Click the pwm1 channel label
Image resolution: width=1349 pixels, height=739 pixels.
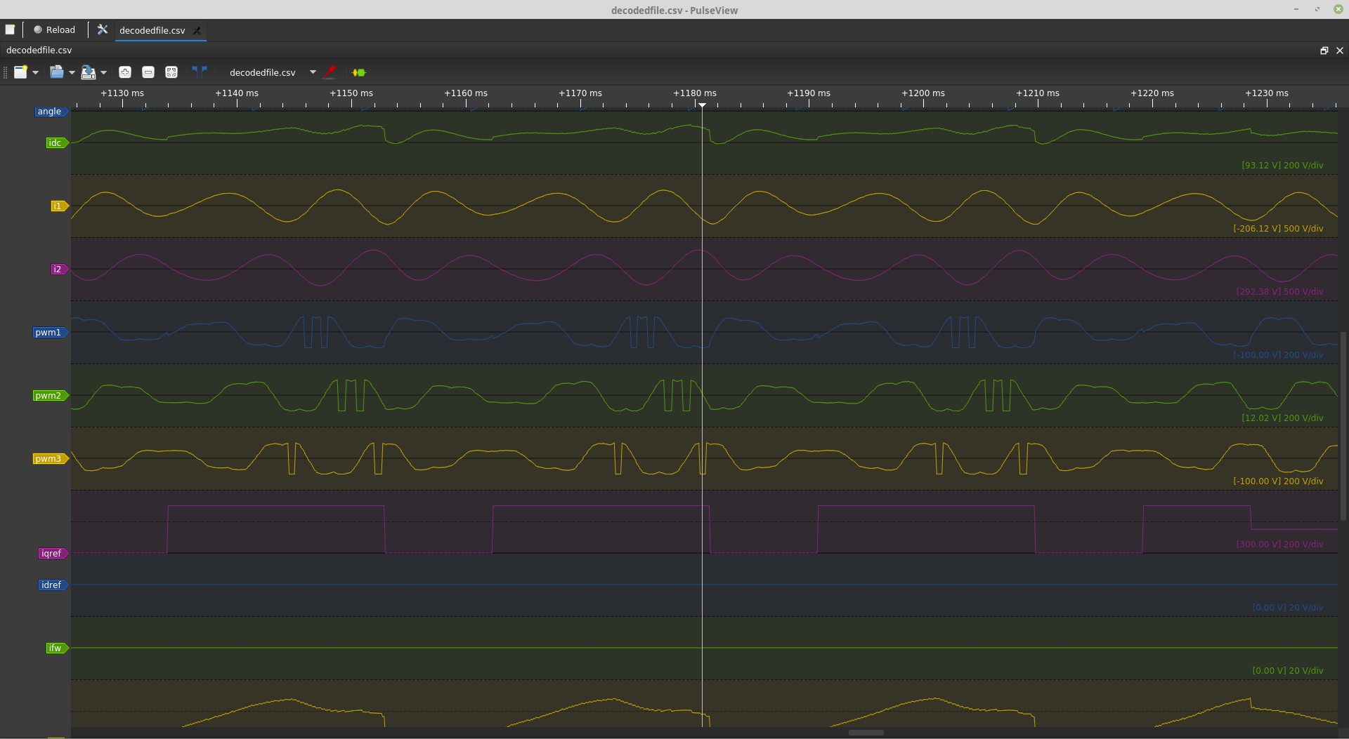(48, 333)
